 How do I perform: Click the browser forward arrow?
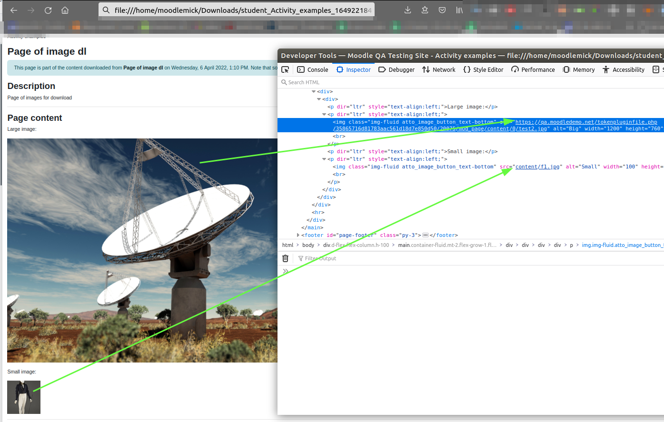pos(31,10)
